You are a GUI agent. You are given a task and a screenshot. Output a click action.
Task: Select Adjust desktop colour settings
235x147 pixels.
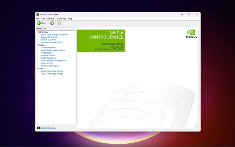[53, 50]
